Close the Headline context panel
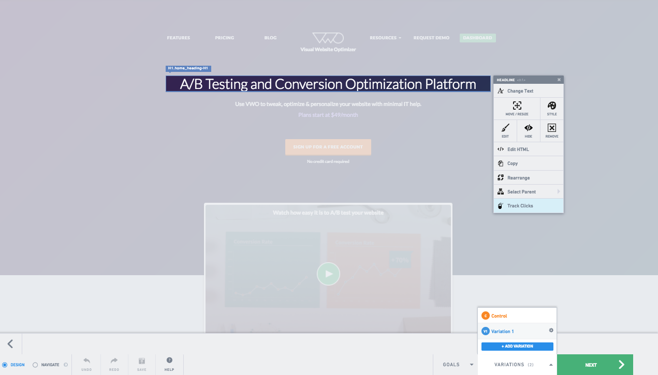Screen dimensions: 658x375 [x=559, y=80]
